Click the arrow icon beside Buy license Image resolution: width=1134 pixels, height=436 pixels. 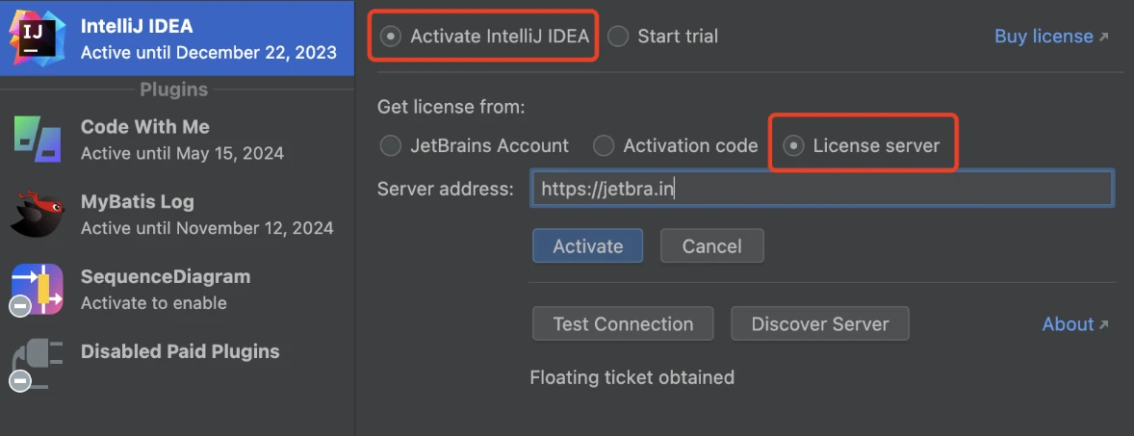click(1103, 37)
